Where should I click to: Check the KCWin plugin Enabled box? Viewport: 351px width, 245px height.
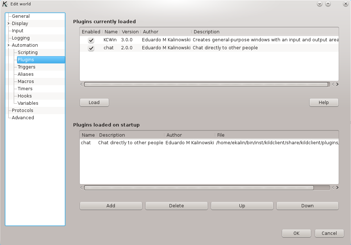coord(90,40)
